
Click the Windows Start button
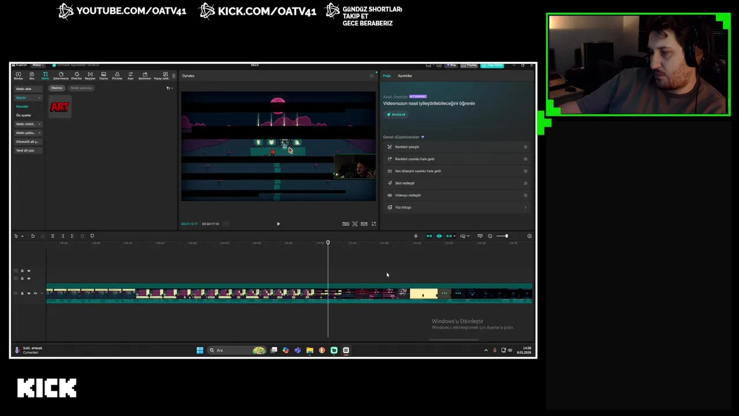click(200, 350)
